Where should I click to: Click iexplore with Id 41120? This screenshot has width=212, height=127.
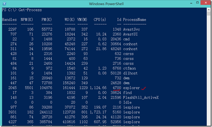[131, 117]
